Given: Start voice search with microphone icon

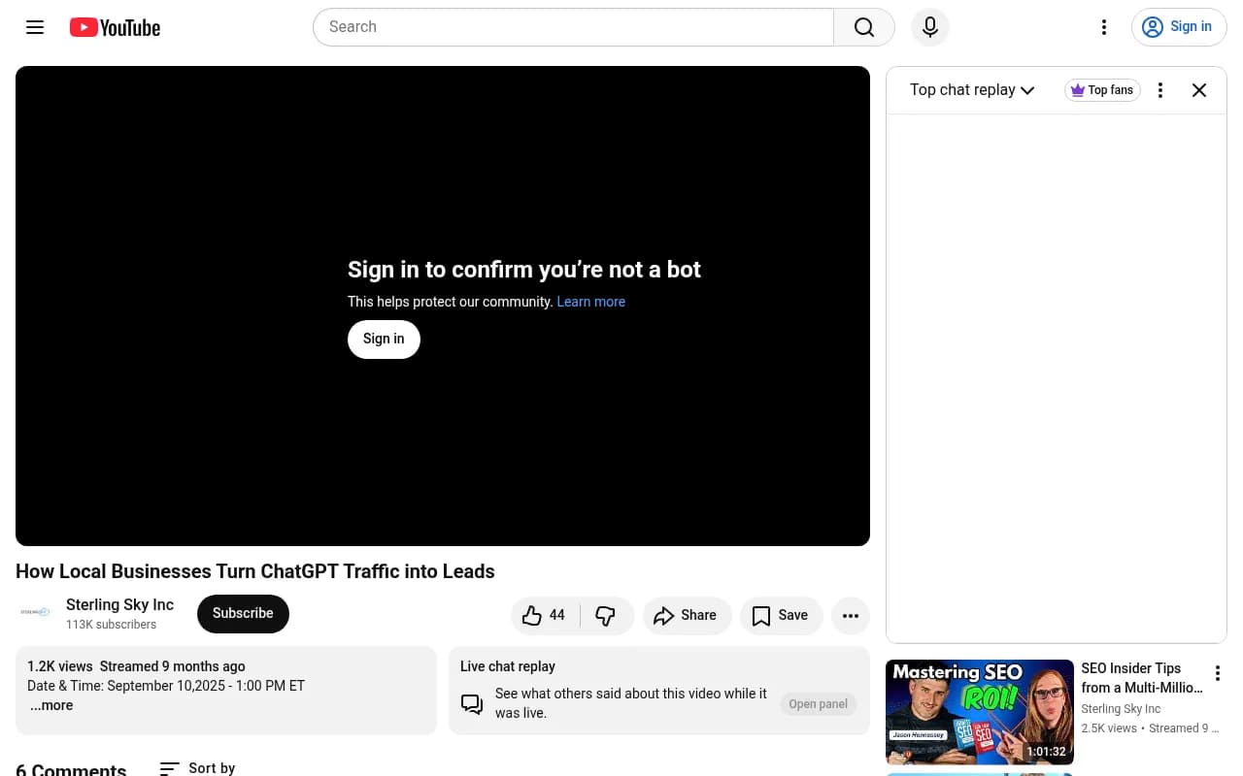Looking at the screenshot, I should click(930, 27).
